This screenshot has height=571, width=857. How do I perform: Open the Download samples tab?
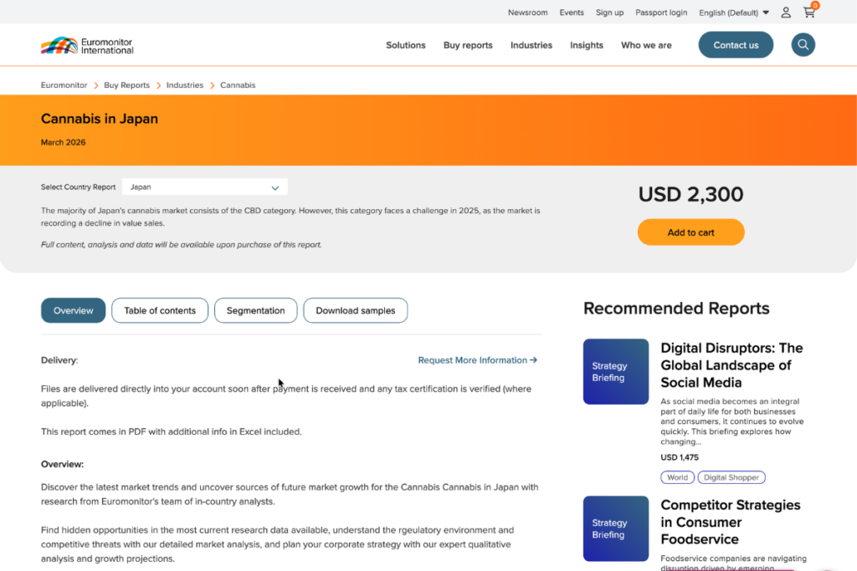tap(355, 310)
